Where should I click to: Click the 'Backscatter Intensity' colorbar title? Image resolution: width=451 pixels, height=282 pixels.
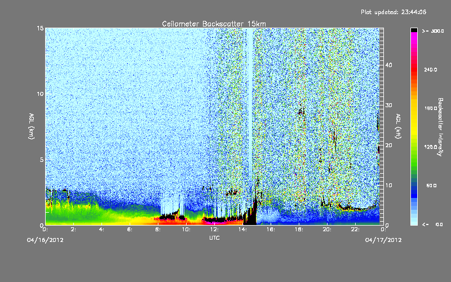tap(440, 127)
